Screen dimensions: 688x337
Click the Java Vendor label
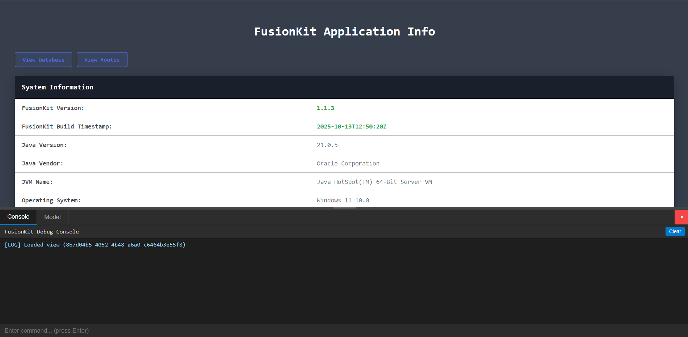point(42,164)
